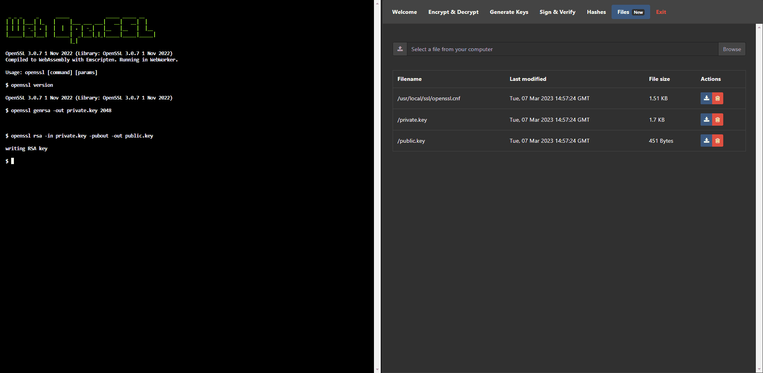The height and width of the screenshot is (373, 763).
Task: Click the right panel scrollbar up arrow
Action: pyautogui.click(x=759, y=27)
